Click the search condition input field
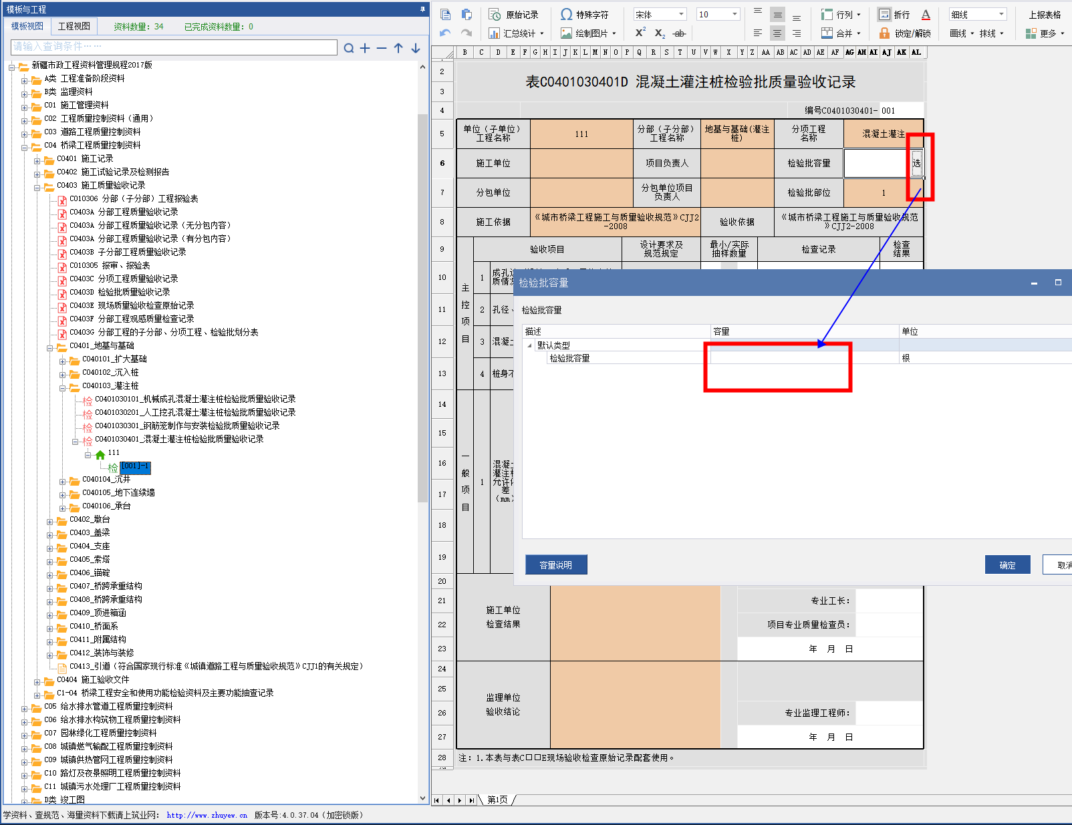 coord(174,47)
